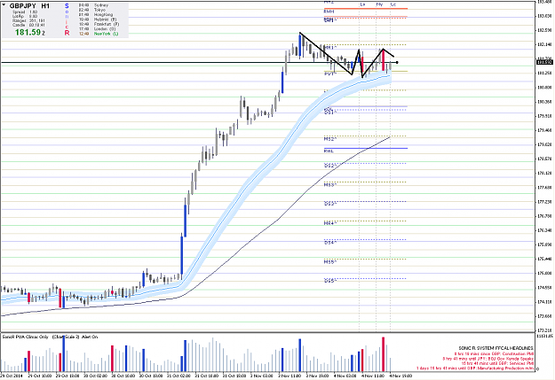Image resolution: width=555 pixels, height=380 pixels.
Task: Select the MR1 resistance level label
Action: tap(329, 47)
